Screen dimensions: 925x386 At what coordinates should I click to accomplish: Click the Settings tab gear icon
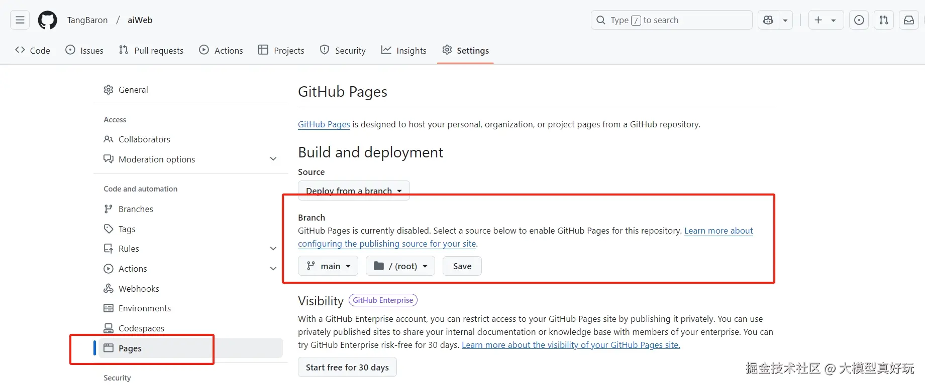pos(447,50)
